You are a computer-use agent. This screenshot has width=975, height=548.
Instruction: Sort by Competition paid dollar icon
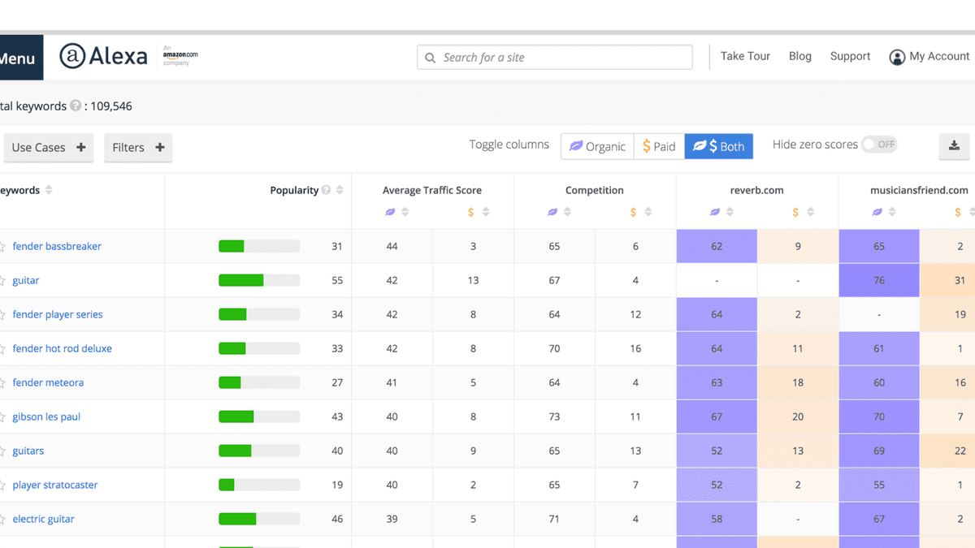tap(634, 213)
